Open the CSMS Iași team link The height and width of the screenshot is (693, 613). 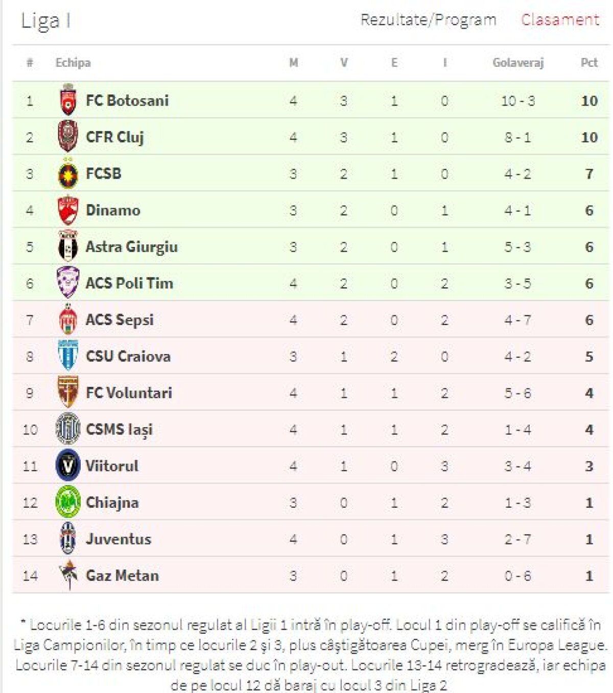tap(119, 430)
